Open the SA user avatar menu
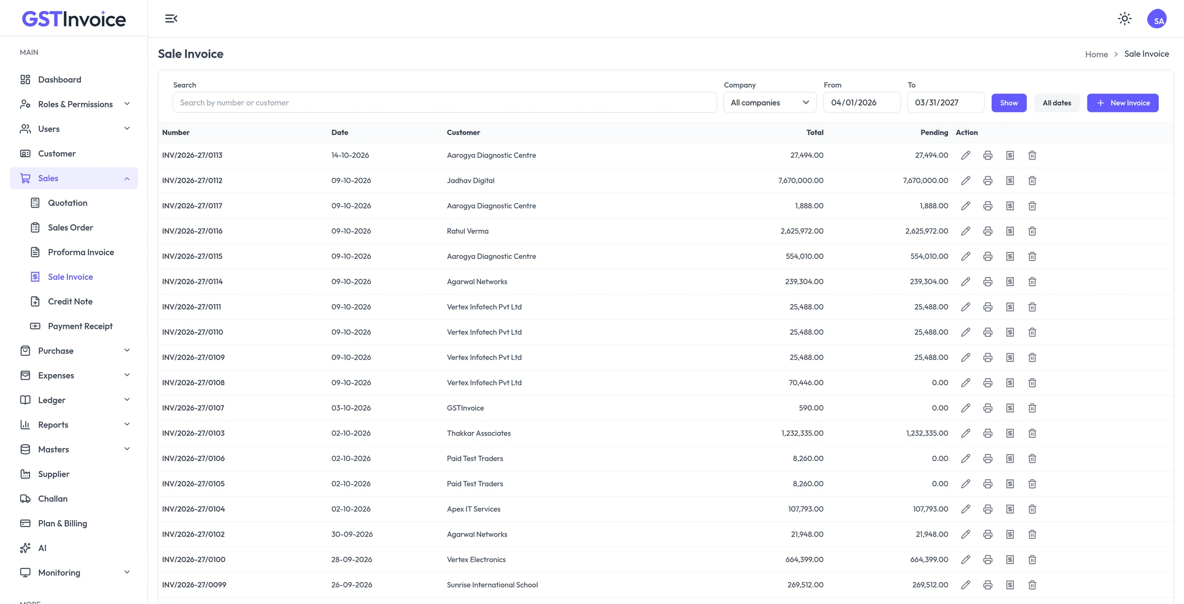Screen dimensions: 1184x604 click(x=1157, y=19)
